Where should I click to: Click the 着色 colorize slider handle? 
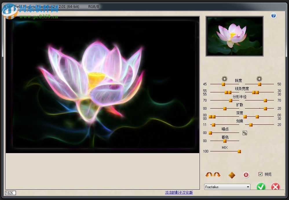pos(225,141)
